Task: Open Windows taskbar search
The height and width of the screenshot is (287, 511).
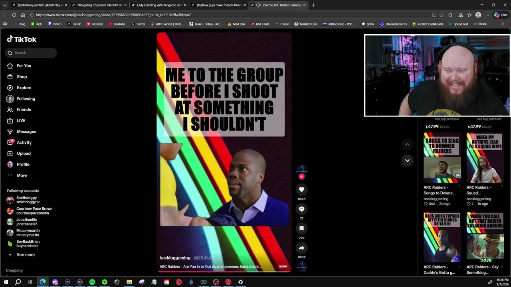Action: (x=18, y=282)
